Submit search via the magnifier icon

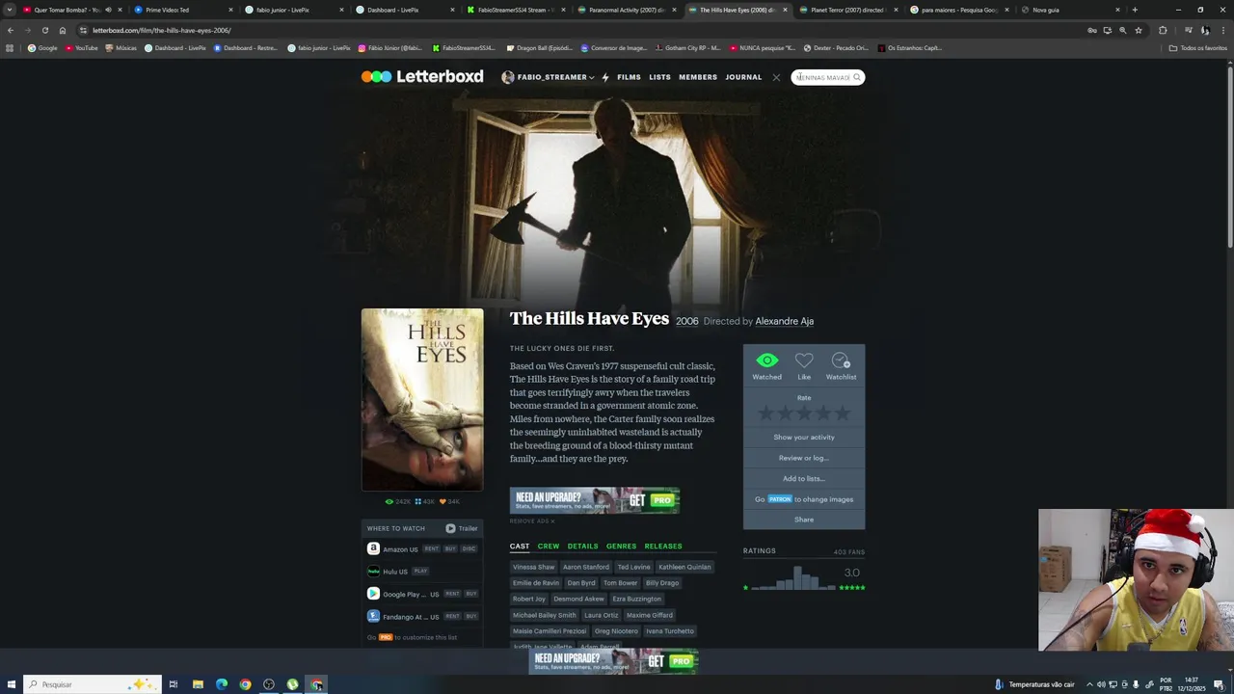tap(856, 77)
